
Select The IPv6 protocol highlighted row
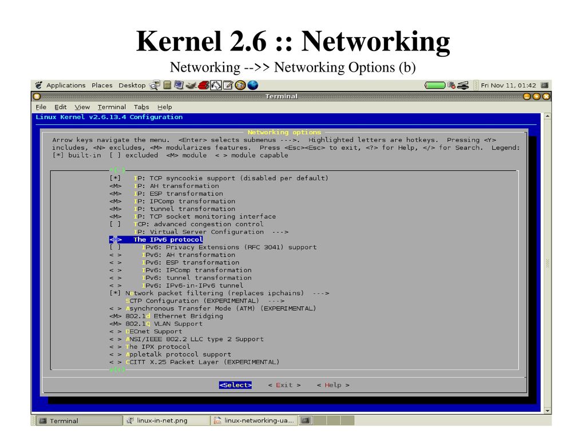coord(156,239)
